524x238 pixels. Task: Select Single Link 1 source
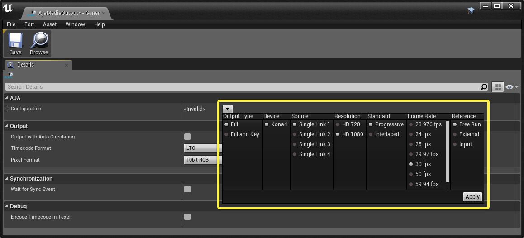[x=311, y=124]
